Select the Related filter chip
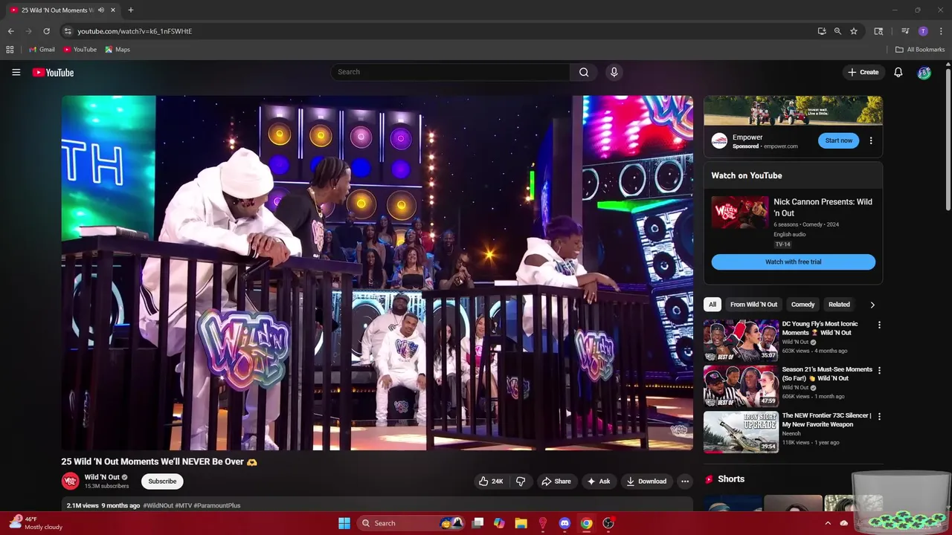 pos(839,305)
